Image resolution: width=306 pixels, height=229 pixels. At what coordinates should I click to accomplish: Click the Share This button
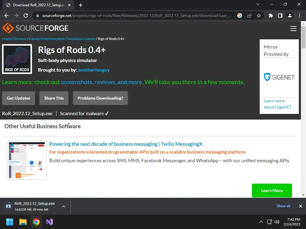[54, 98]
